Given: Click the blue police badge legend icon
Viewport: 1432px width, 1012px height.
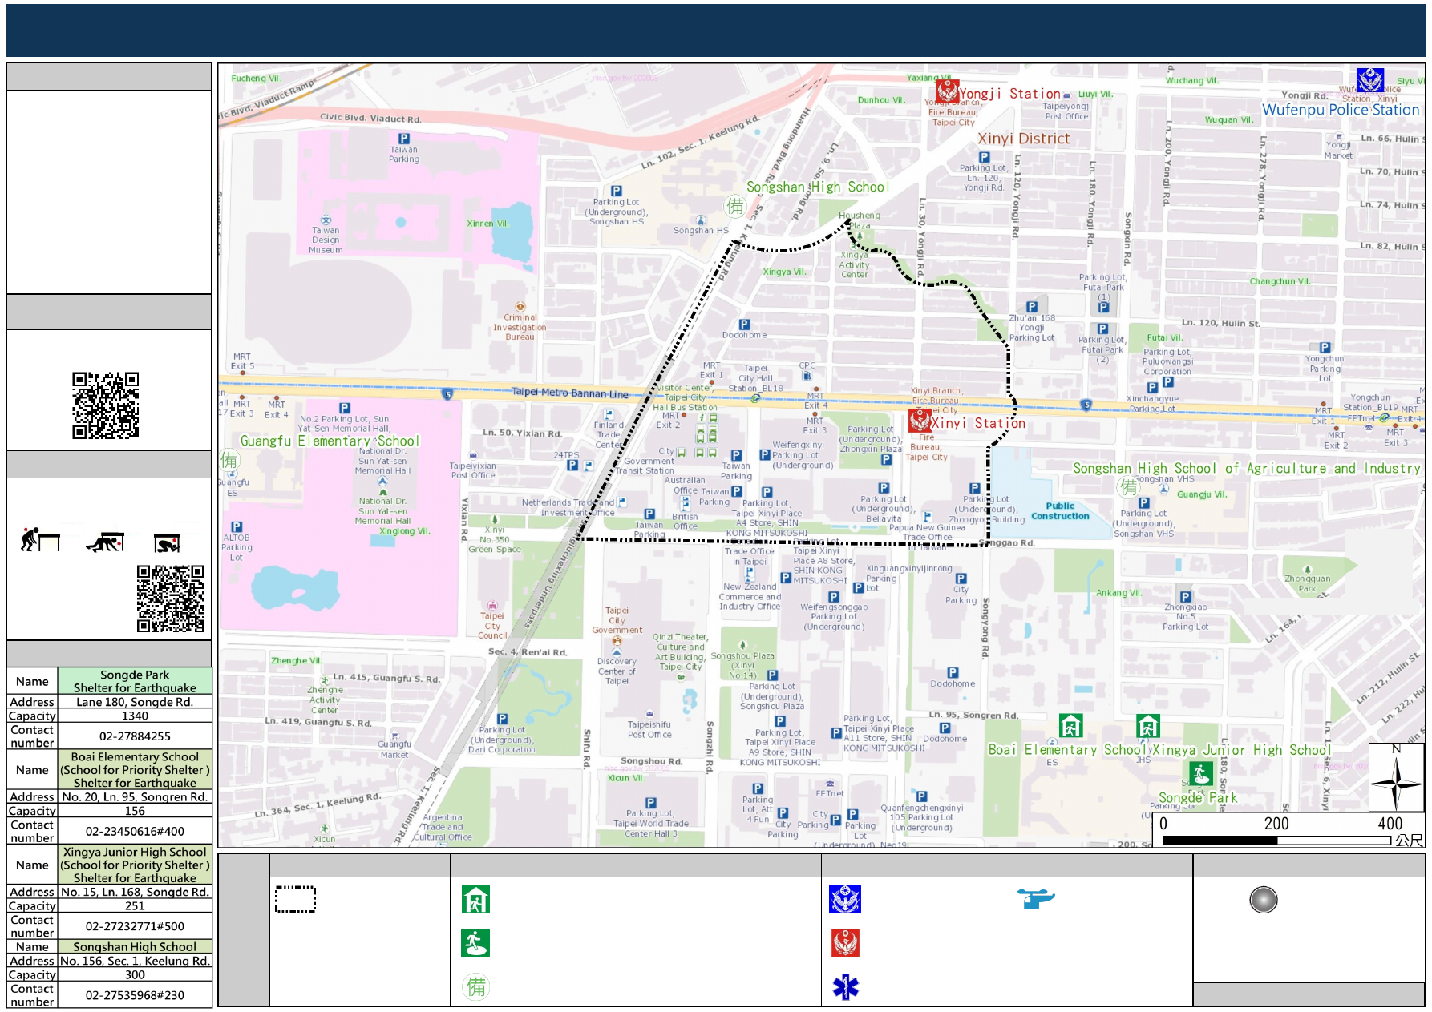Looking at the screenshot, I should click(x=845, y=900).
